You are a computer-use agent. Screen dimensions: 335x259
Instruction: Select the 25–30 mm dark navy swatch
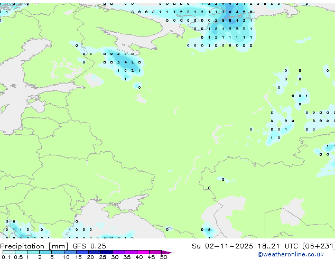[107, 252]
